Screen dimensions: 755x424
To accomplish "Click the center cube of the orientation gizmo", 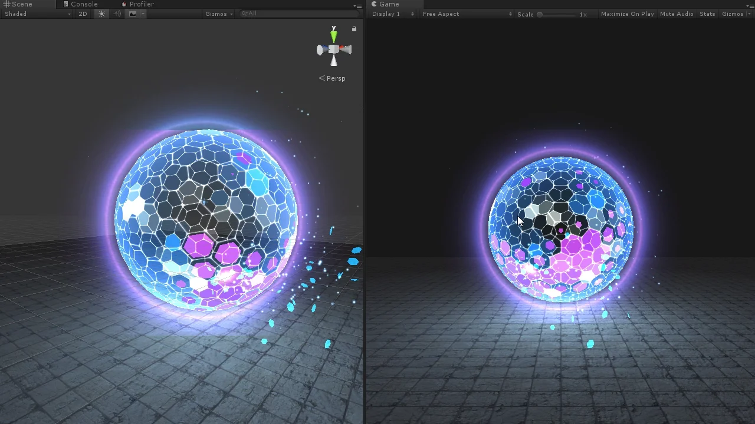I will pos(334,49).
